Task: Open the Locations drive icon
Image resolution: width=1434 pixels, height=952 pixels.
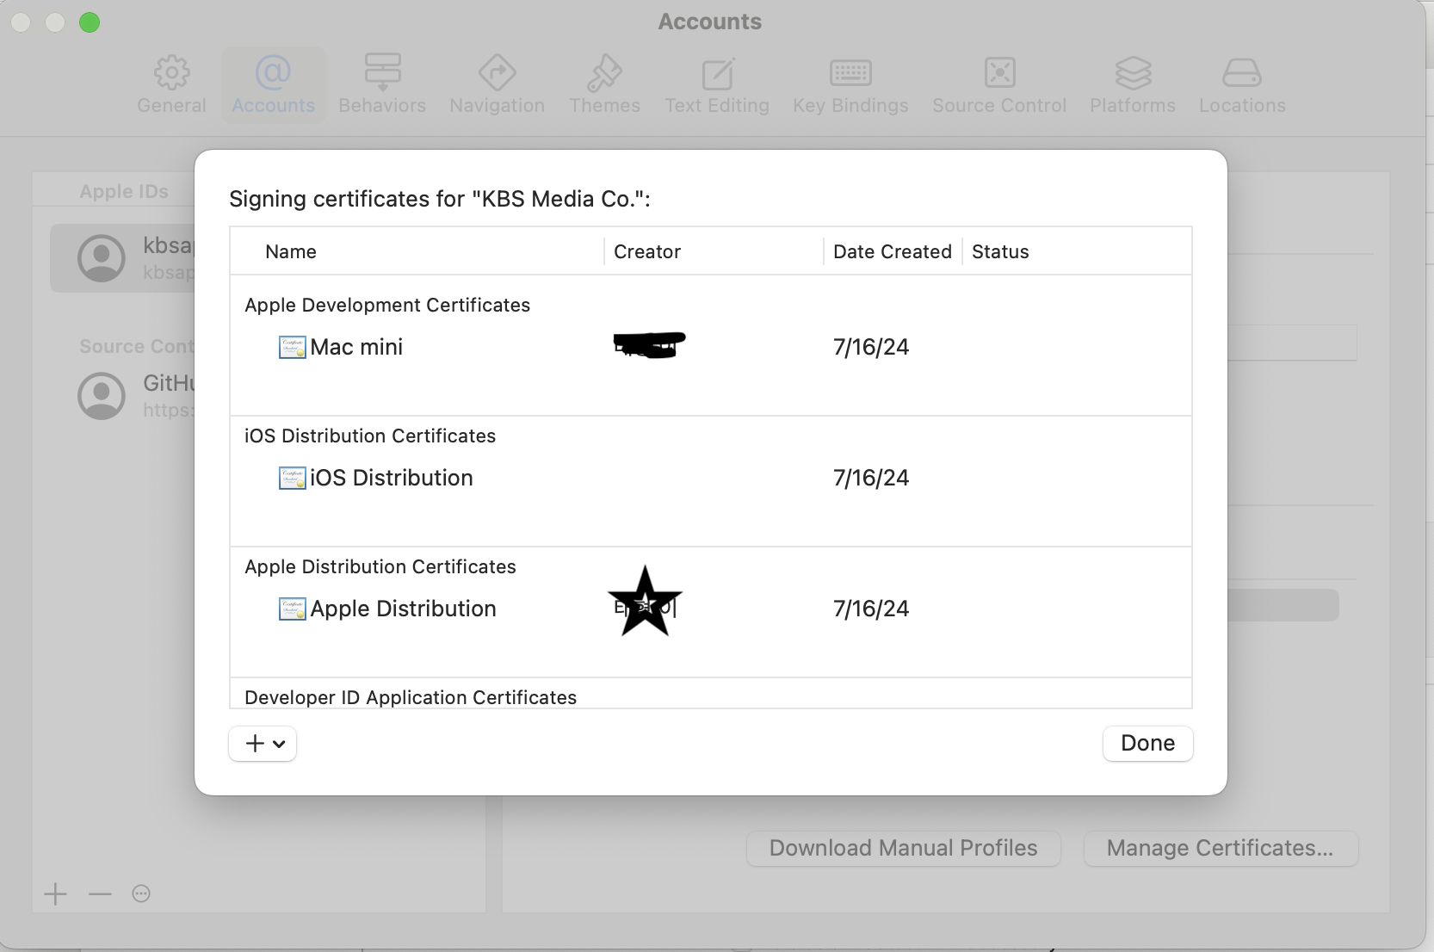Action: 1242,73
